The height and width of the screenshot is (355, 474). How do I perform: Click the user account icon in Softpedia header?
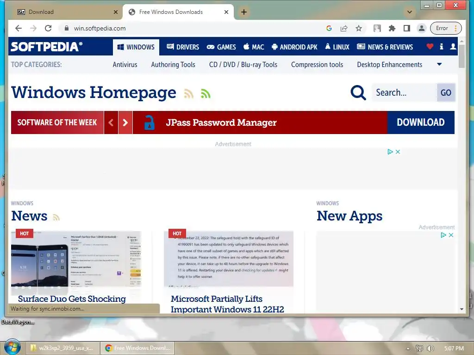(x=453, y=47)
